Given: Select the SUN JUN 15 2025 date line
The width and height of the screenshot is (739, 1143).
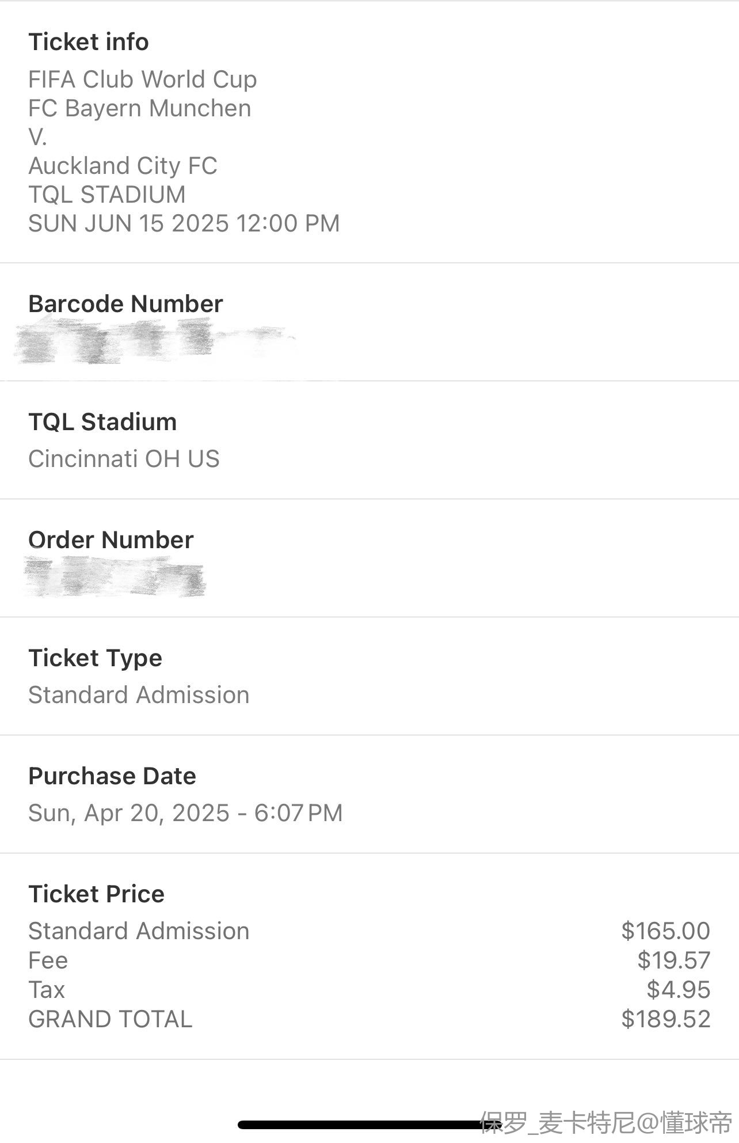Looking at the screenshot, I should coord(184,223).
